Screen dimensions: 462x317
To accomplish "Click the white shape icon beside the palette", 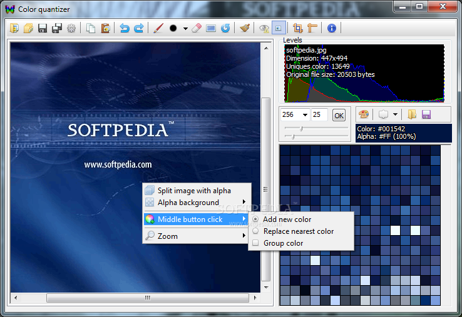I will tap(383, 114).
